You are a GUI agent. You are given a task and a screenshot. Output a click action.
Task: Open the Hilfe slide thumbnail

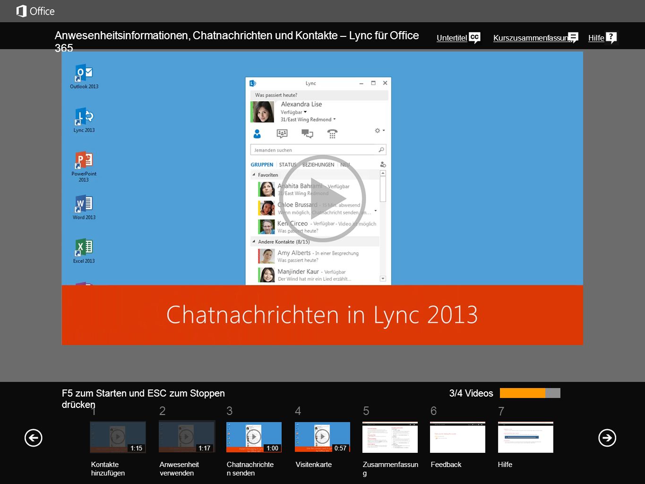[525, 437]
